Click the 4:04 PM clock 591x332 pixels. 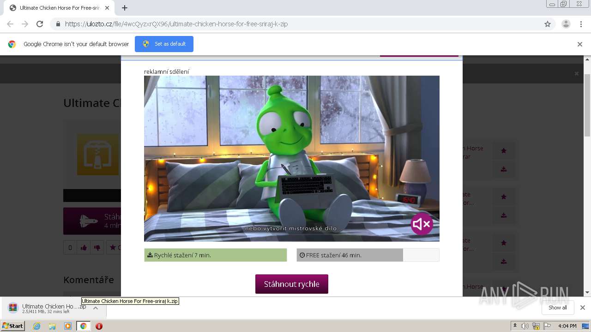(x=567, y=326)
